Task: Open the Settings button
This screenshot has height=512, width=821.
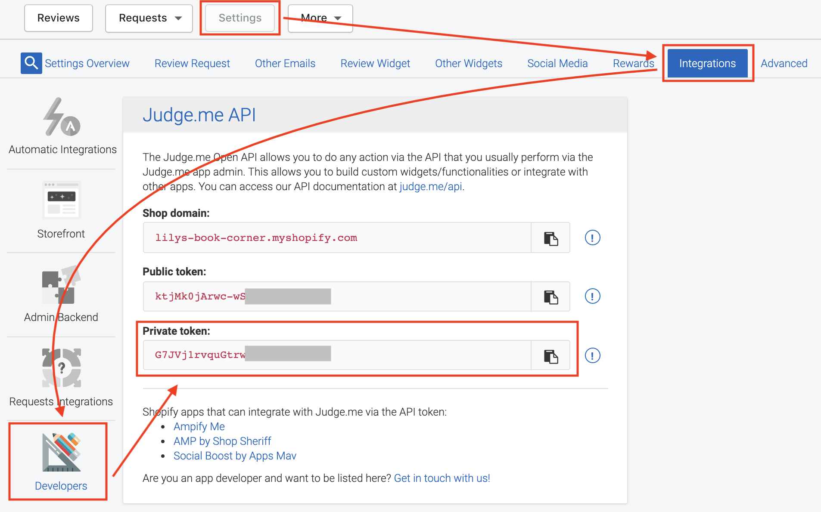Action: [x=240, y=18]
